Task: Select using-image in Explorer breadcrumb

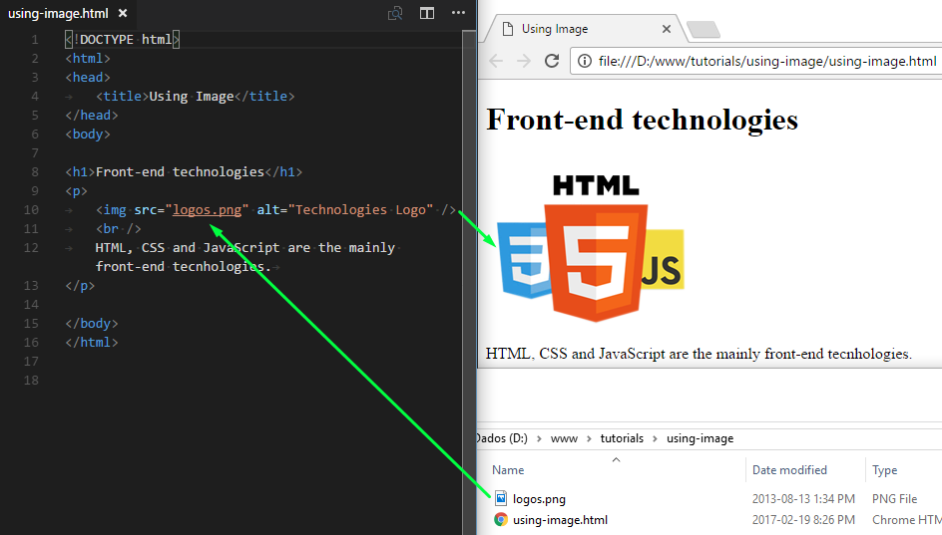Action: click(x=700, y=438)
